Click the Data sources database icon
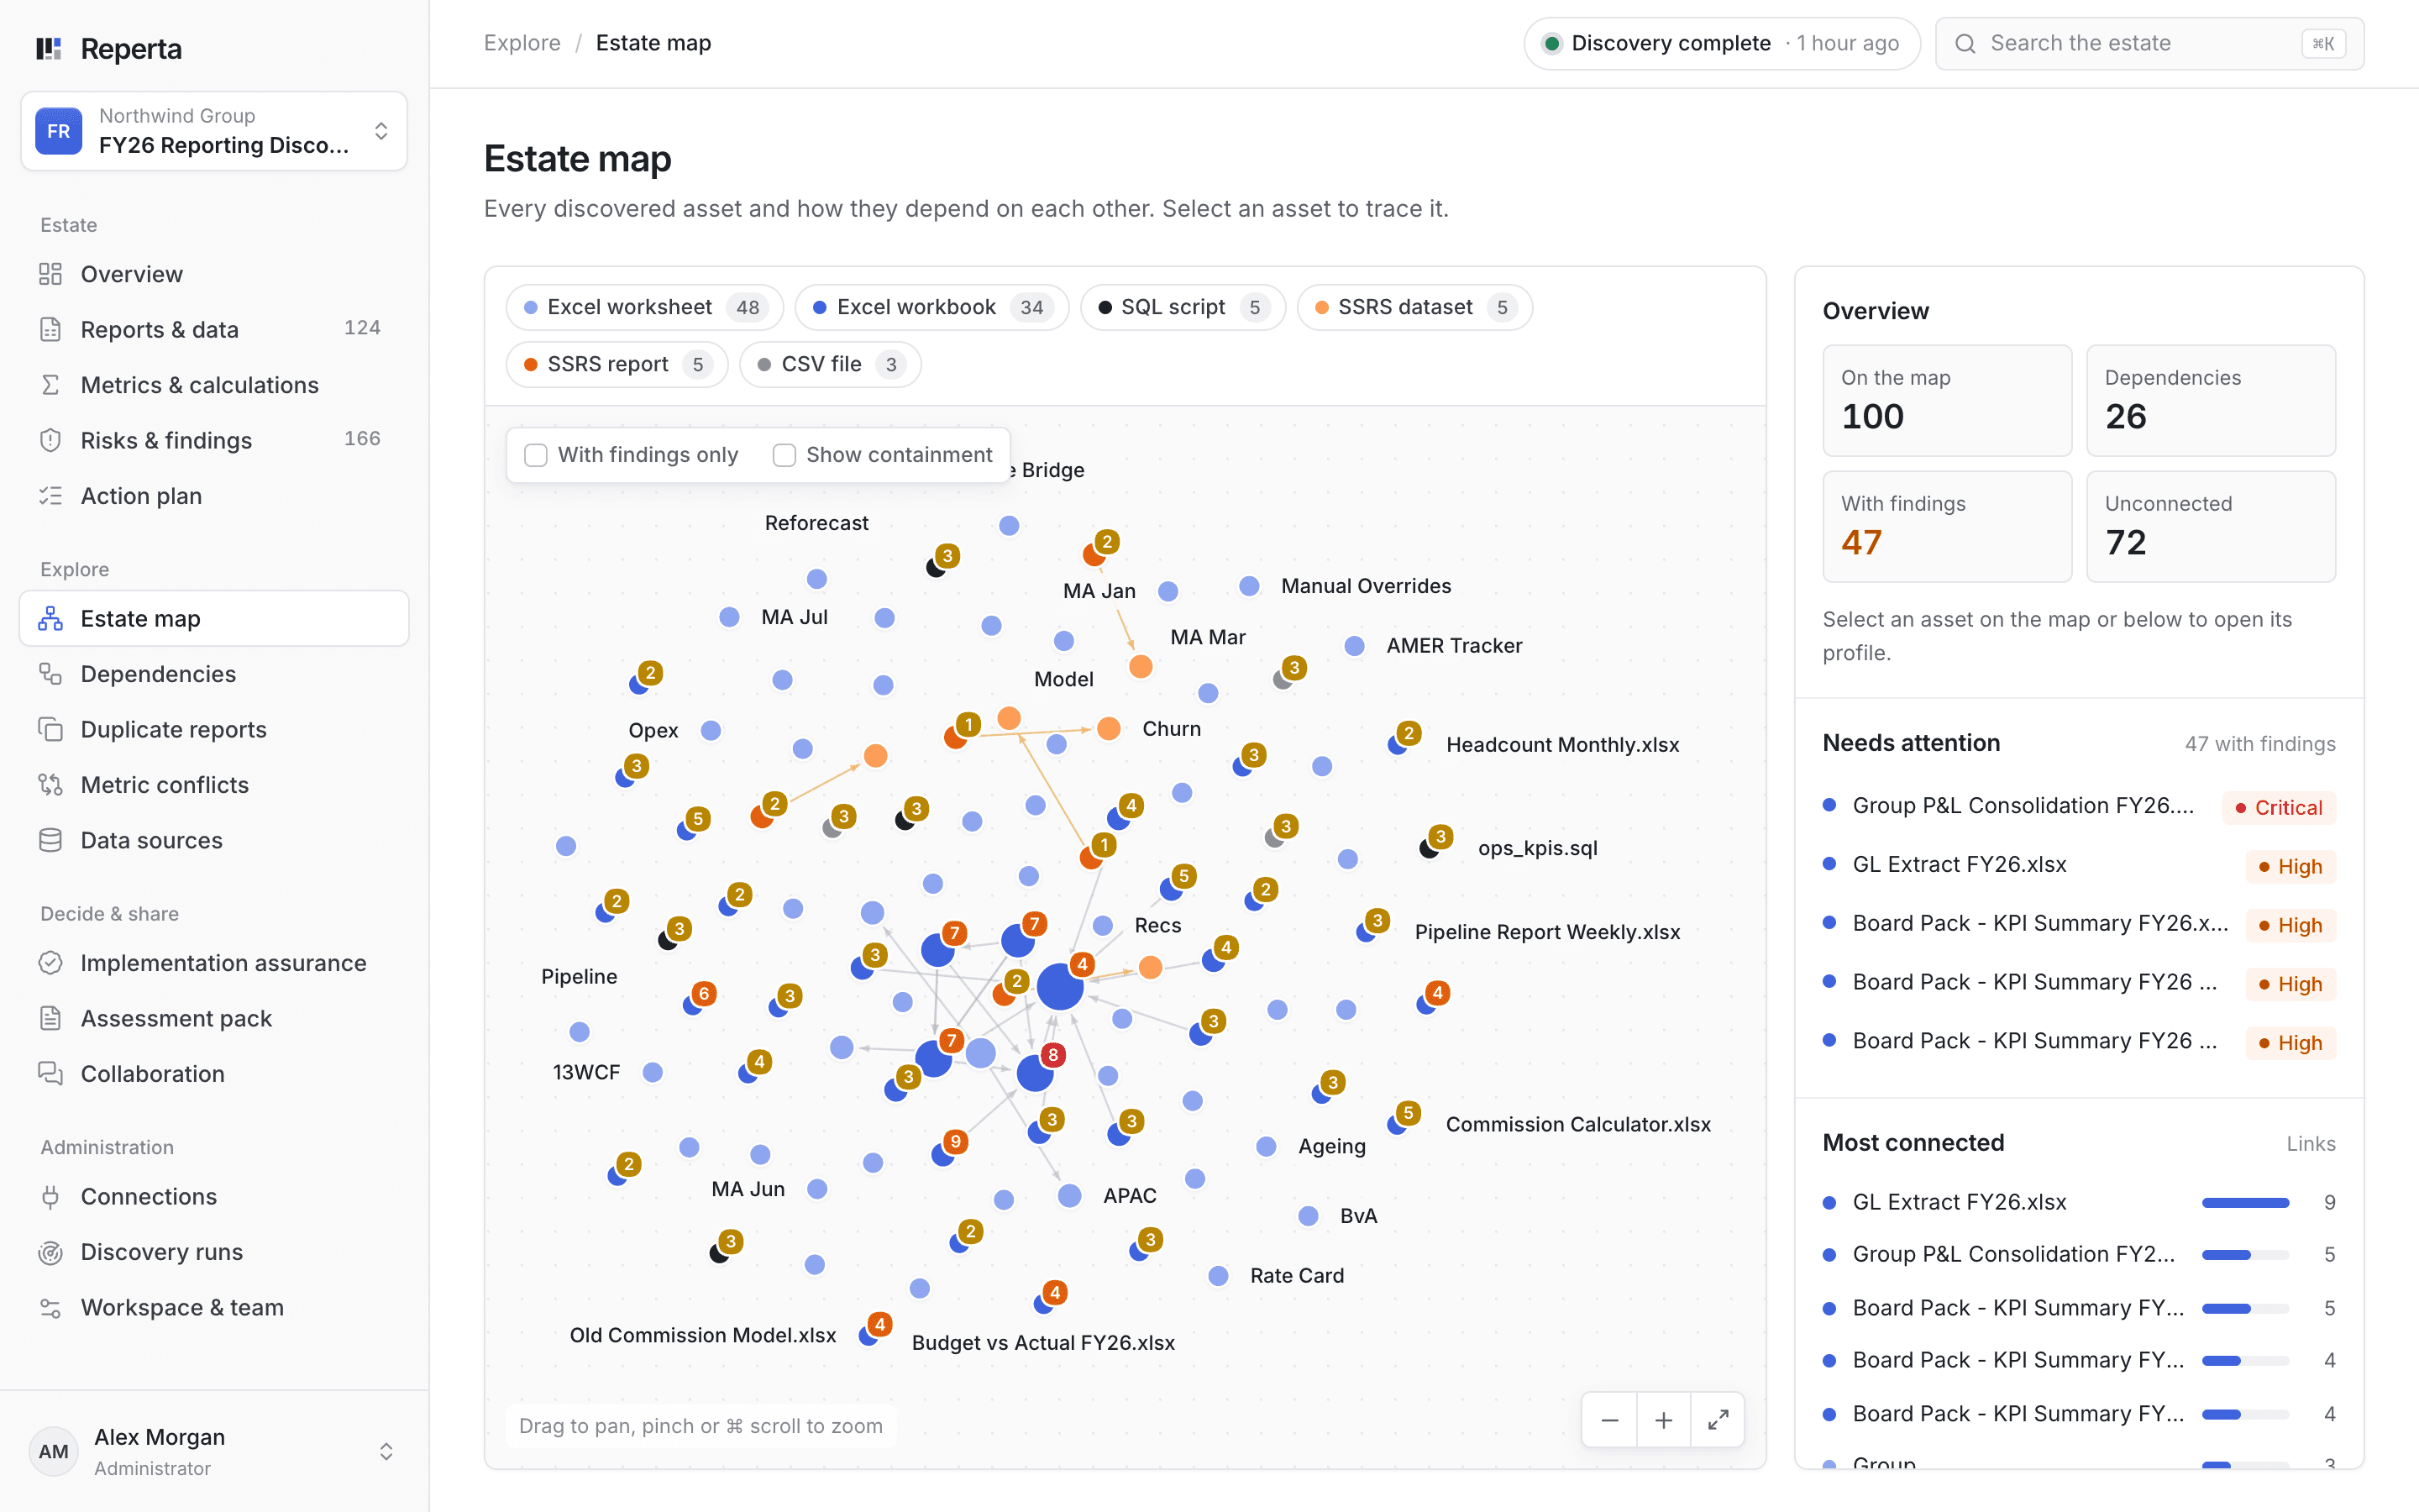The image size is (2419, 1512). pos(50,840)
